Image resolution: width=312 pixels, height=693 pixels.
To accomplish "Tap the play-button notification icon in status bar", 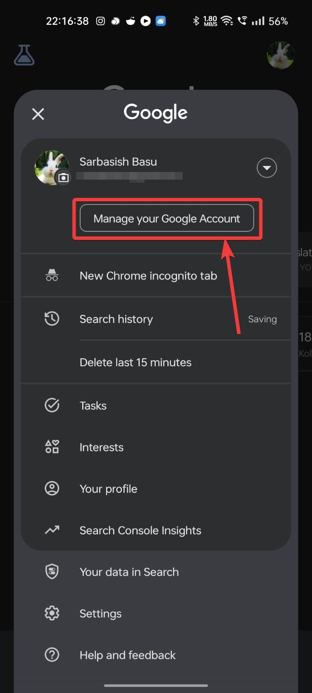I will [146, 21].
